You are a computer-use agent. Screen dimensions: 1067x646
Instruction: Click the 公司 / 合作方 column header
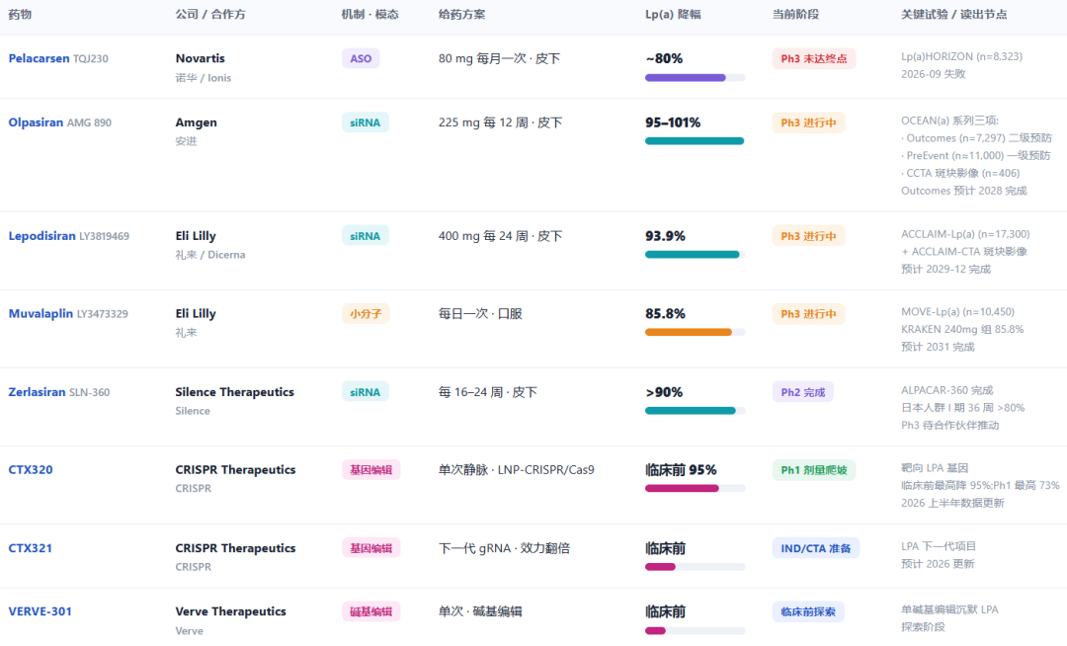210,14
